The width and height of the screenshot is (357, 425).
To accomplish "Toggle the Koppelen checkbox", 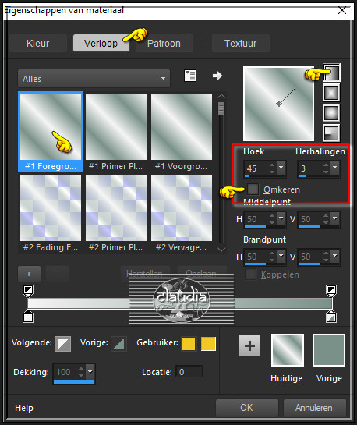I will coord(250,274).
